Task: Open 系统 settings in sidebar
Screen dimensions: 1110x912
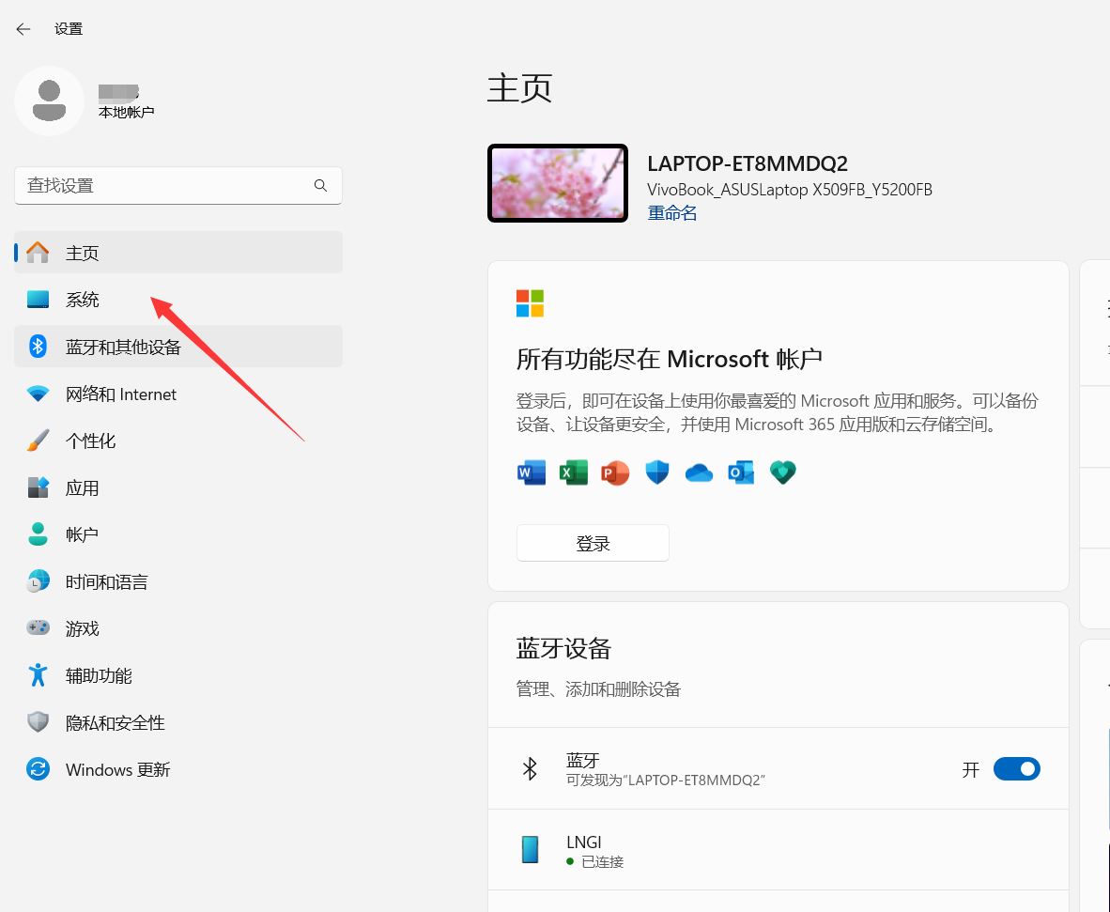Action: (83, 300)
